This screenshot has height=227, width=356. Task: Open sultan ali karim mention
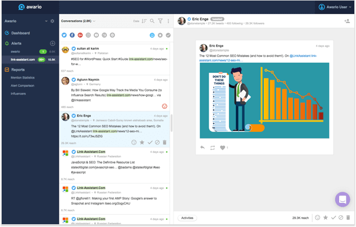[115, 59]
